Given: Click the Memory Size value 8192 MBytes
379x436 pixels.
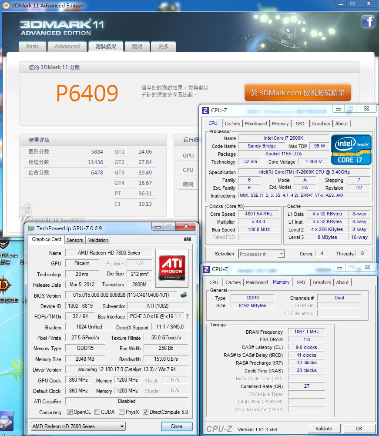Looking at the screenshot, I should tap(252, 305).
